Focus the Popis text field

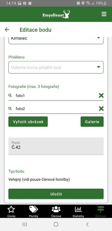(56, 146)
